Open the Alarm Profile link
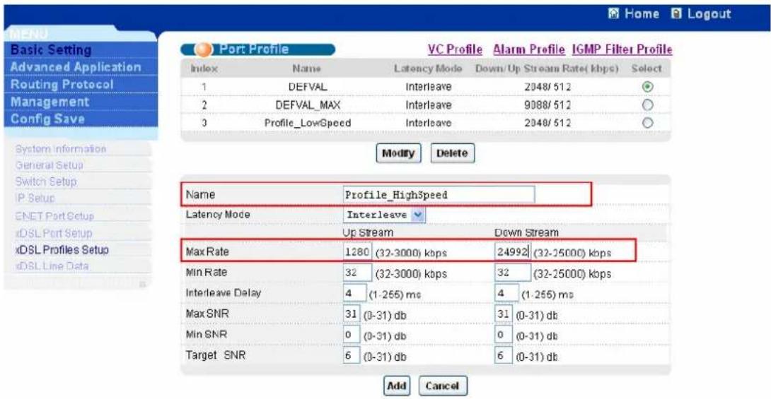This screenshot has width=771, height=399. click(x=528, y=49)
